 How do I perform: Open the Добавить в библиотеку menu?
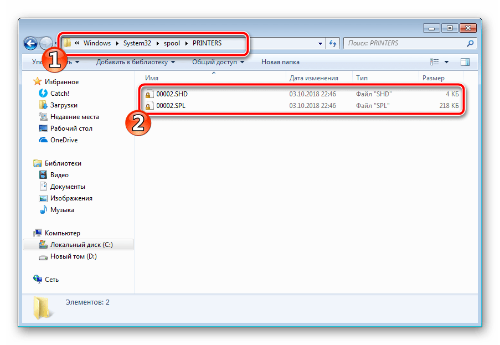click(135, 62)
